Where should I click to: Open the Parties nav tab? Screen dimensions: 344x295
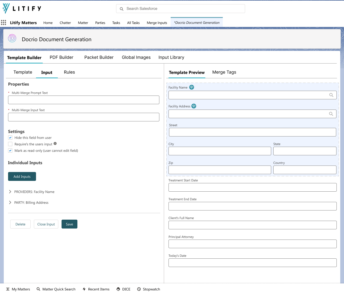(x=100, y=23)
